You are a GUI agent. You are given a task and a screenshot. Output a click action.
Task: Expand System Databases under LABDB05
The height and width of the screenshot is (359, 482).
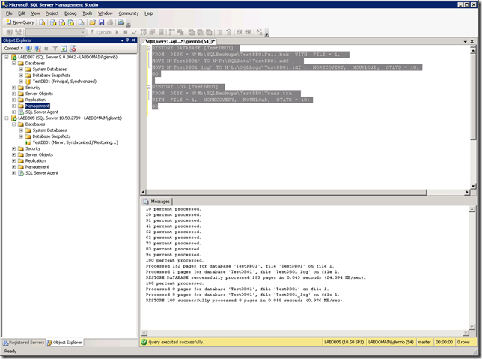click(x=21, y=130)
